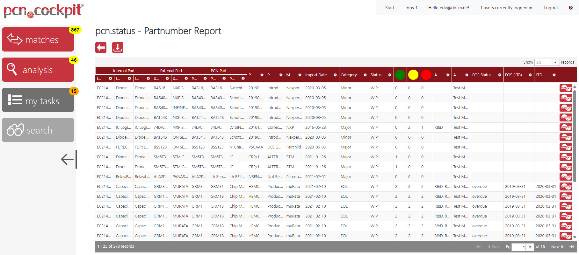Open the matches section in the sidebar
The image size is (579, 255).
tap(38, 39)
